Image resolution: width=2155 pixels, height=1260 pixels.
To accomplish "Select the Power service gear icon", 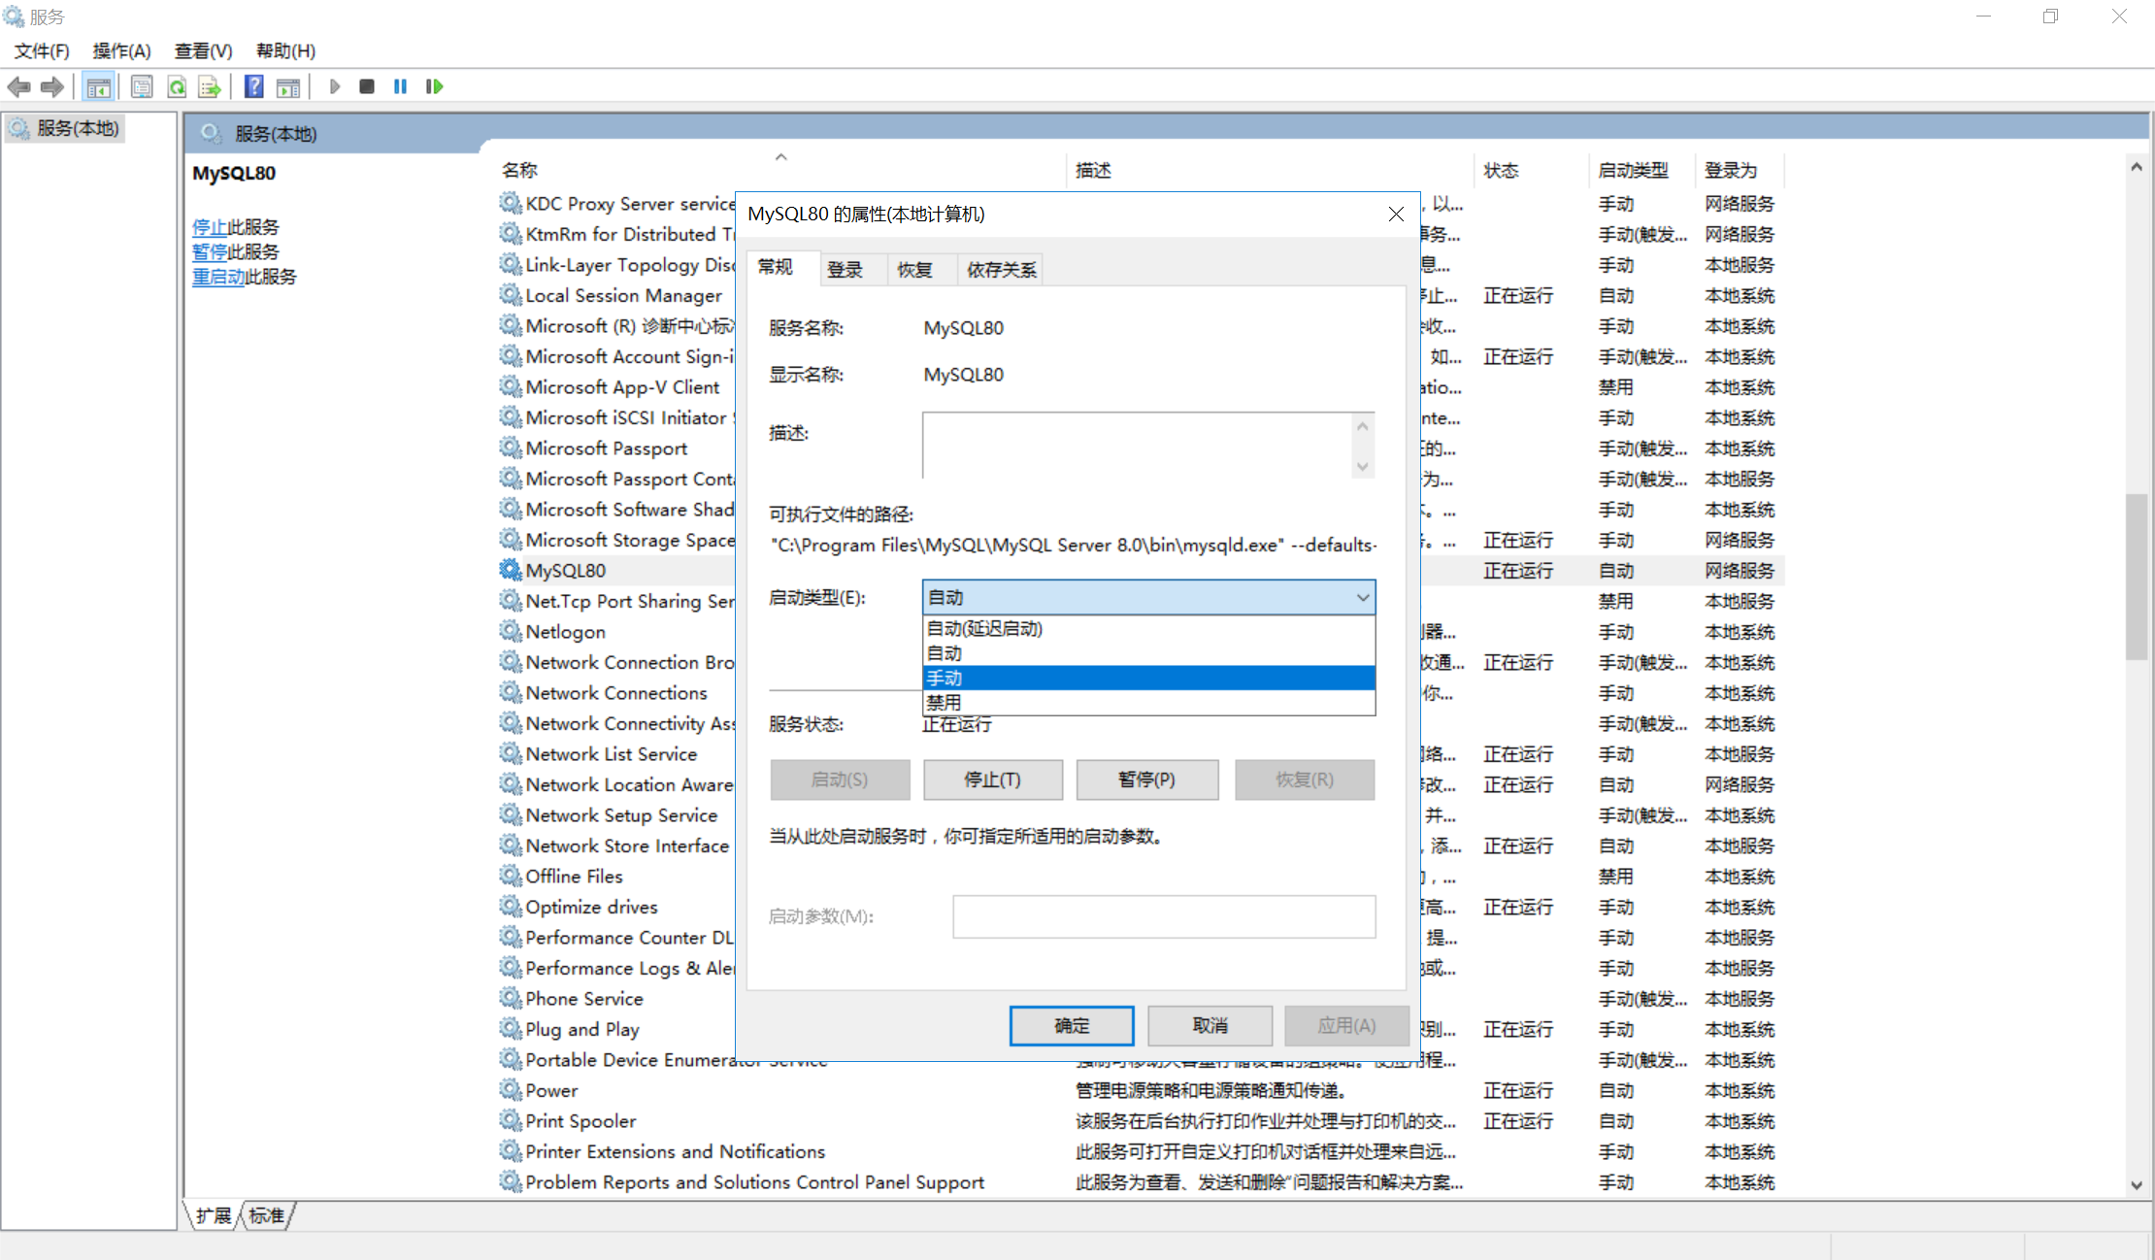I will [511, 1089].
